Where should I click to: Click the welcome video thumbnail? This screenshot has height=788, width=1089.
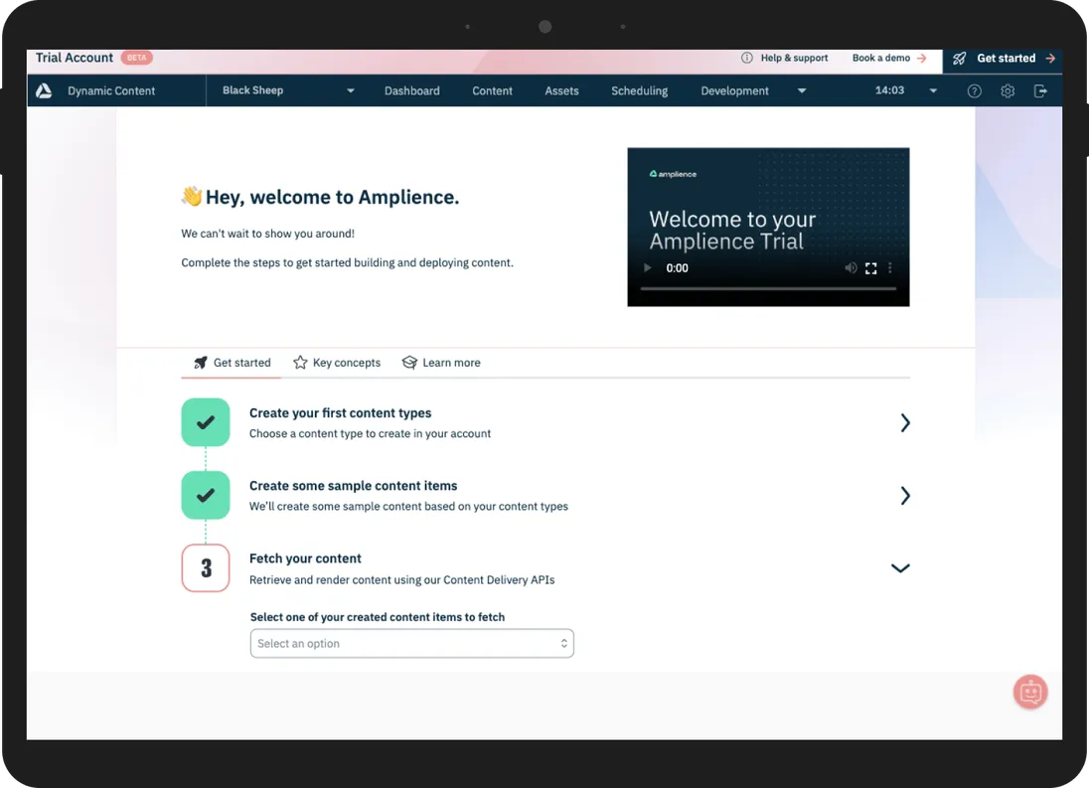tap(768, 227)
